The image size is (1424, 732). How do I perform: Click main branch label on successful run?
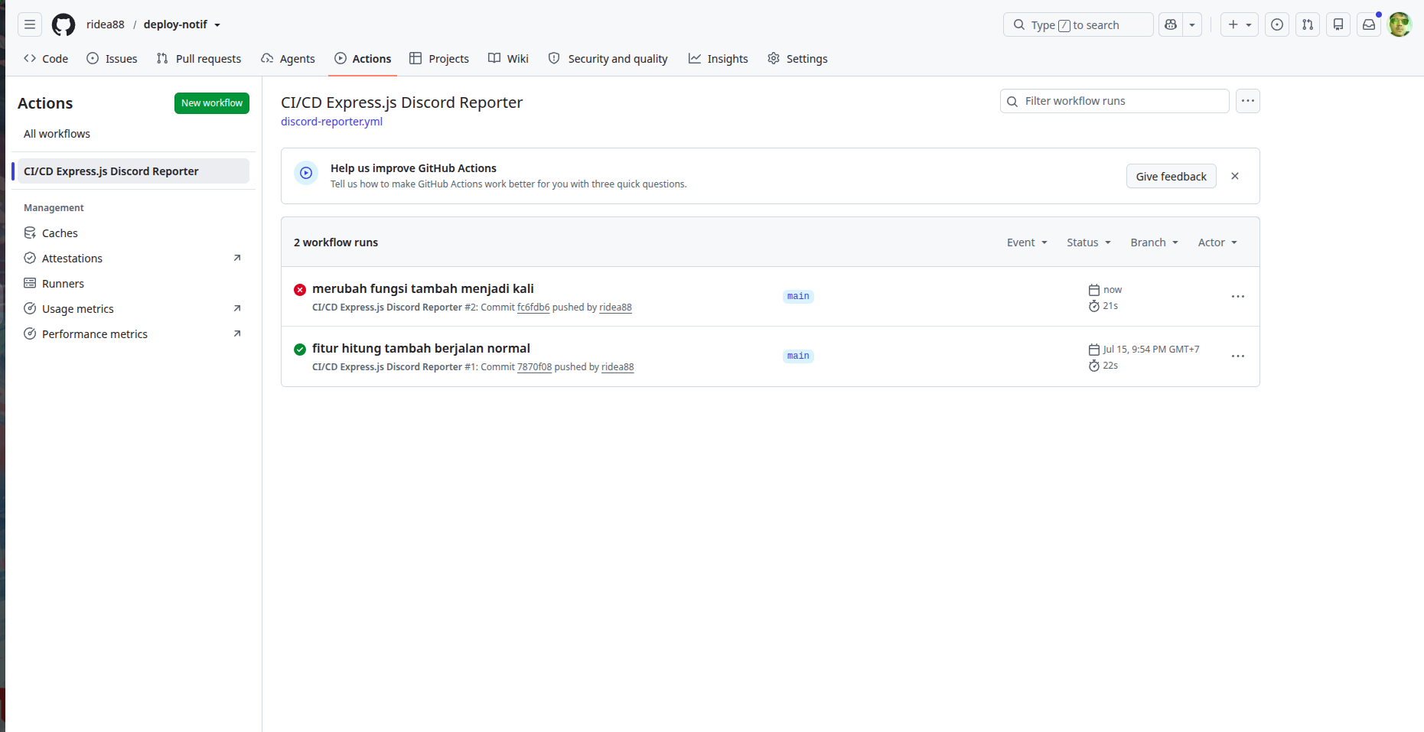(798, 356)
